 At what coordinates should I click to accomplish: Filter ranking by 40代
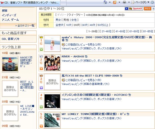pyautogui.click(x=93, y=25)
